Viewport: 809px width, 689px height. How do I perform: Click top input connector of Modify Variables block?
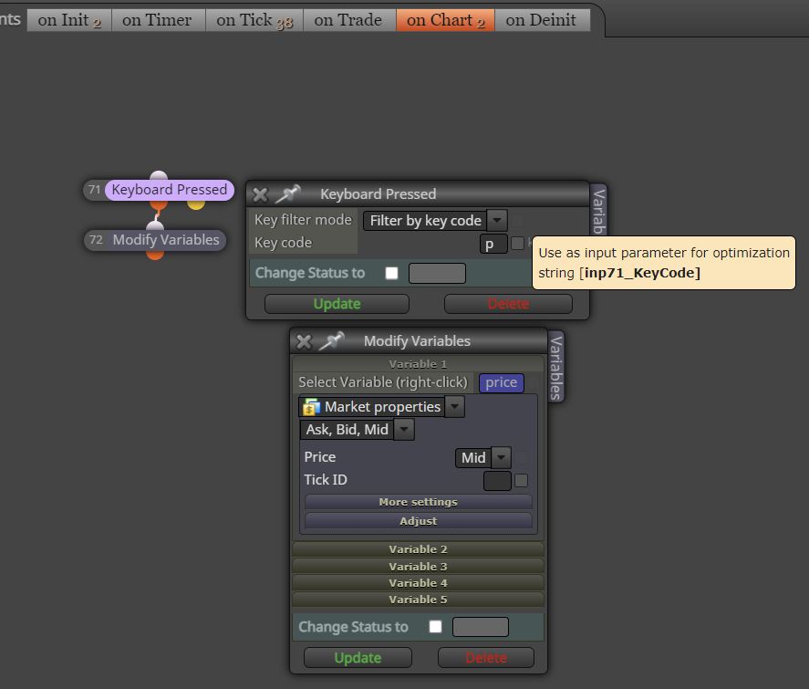[155, 225]
